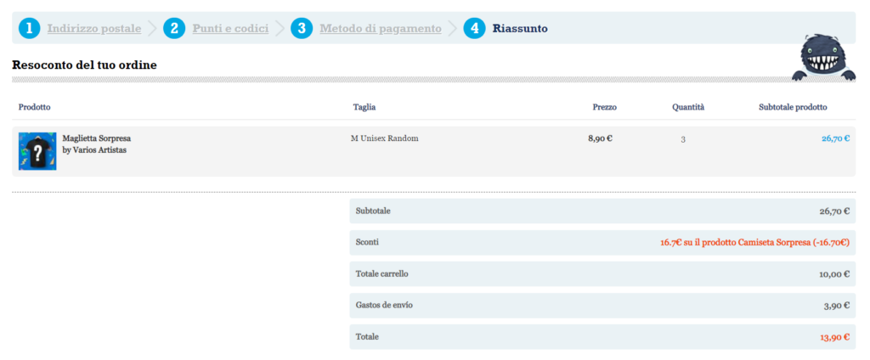Click the Prodotto column header
This screenshot has width=870, height=360.
pos(35,107)
